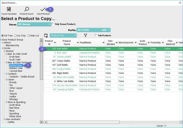The image size is (183, 128).
Task: Open the Profile dropdown showing No Profile
Action: 93,30
